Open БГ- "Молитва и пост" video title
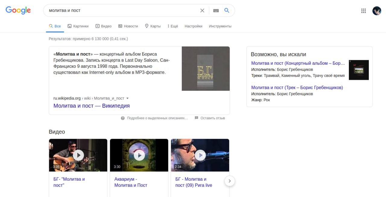Image resolution: width=386 pixels, height=197 pixels. [69, 182]
